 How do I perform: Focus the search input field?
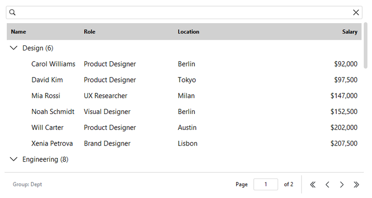tap(184, 12)
